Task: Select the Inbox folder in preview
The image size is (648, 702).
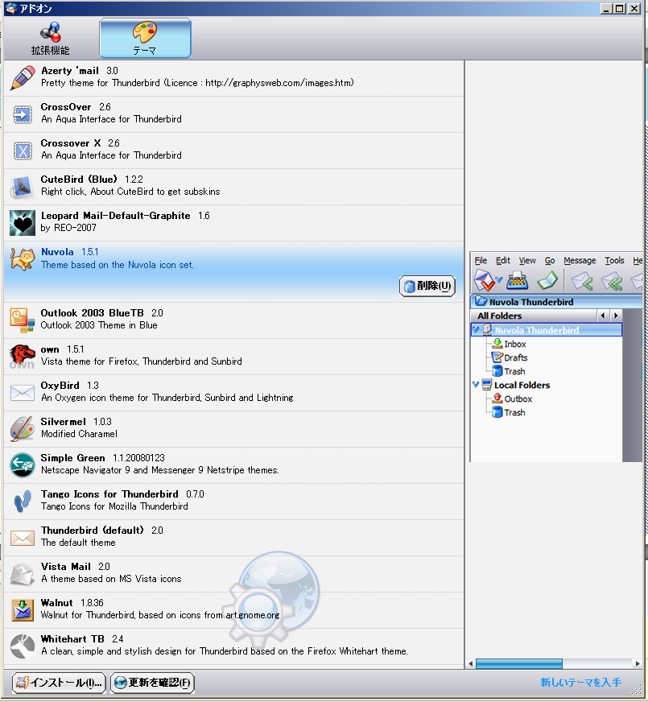Action: (x=510, y=344)
